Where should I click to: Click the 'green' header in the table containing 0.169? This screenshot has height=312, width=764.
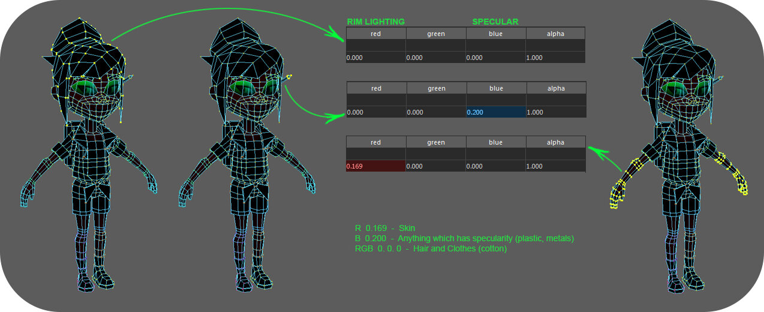pyautogui.click(x=435, y=142)
